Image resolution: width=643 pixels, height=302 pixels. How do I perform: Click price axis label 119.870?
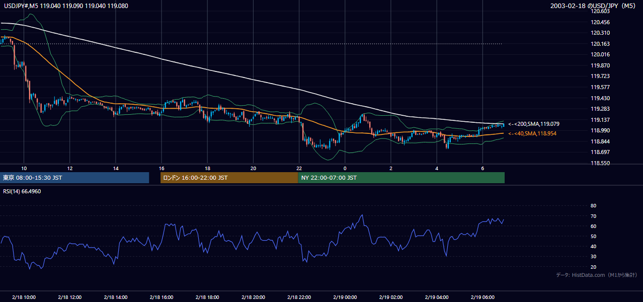tap(601, 65)
